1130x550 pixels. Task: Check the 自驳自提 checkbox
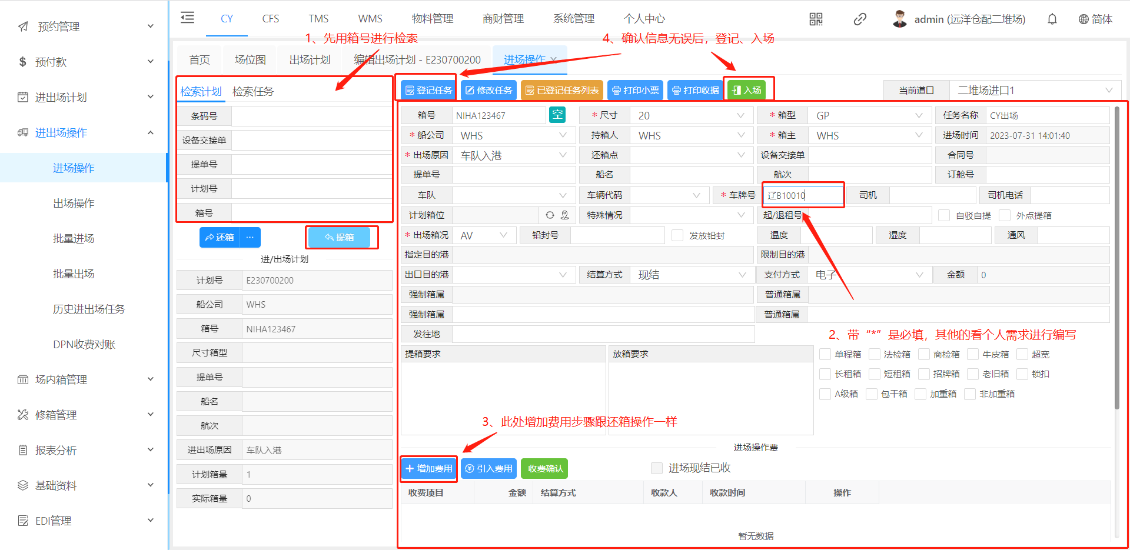coord(944,215)
